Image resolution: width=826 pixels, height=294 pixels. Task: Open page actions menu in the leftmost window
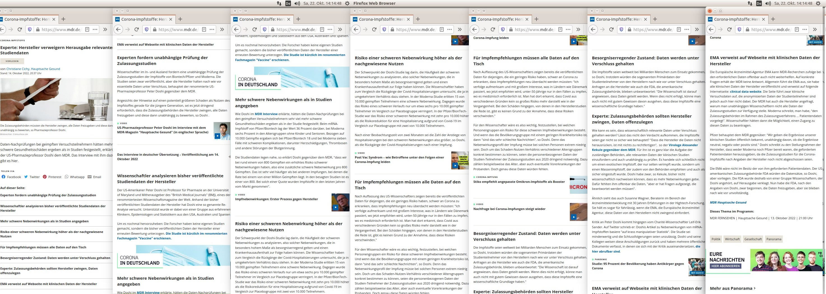[x=95, y=29]
